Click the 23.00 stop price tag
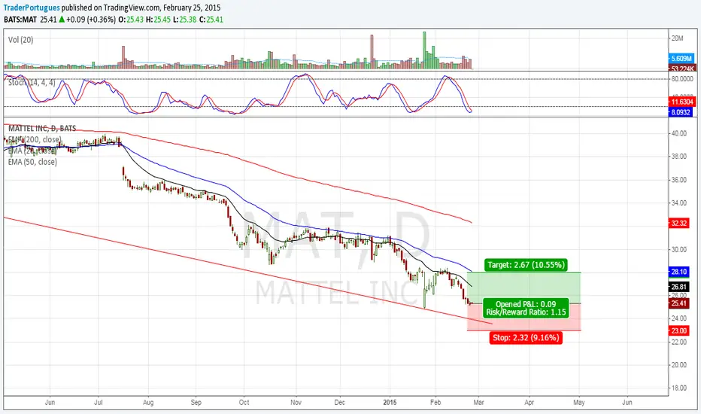The height and width of the screenshot is (414, 701). pos(678,330)
